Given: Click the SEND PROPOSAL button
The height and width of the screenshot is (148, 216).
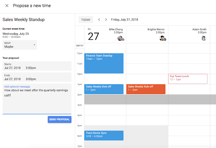Looking at the screenshot, I should [x=59, y=119].
